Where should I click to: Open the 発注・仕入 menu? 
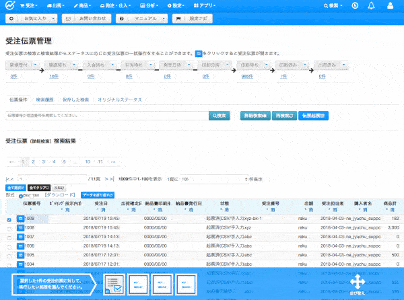[x=115, y=5]
